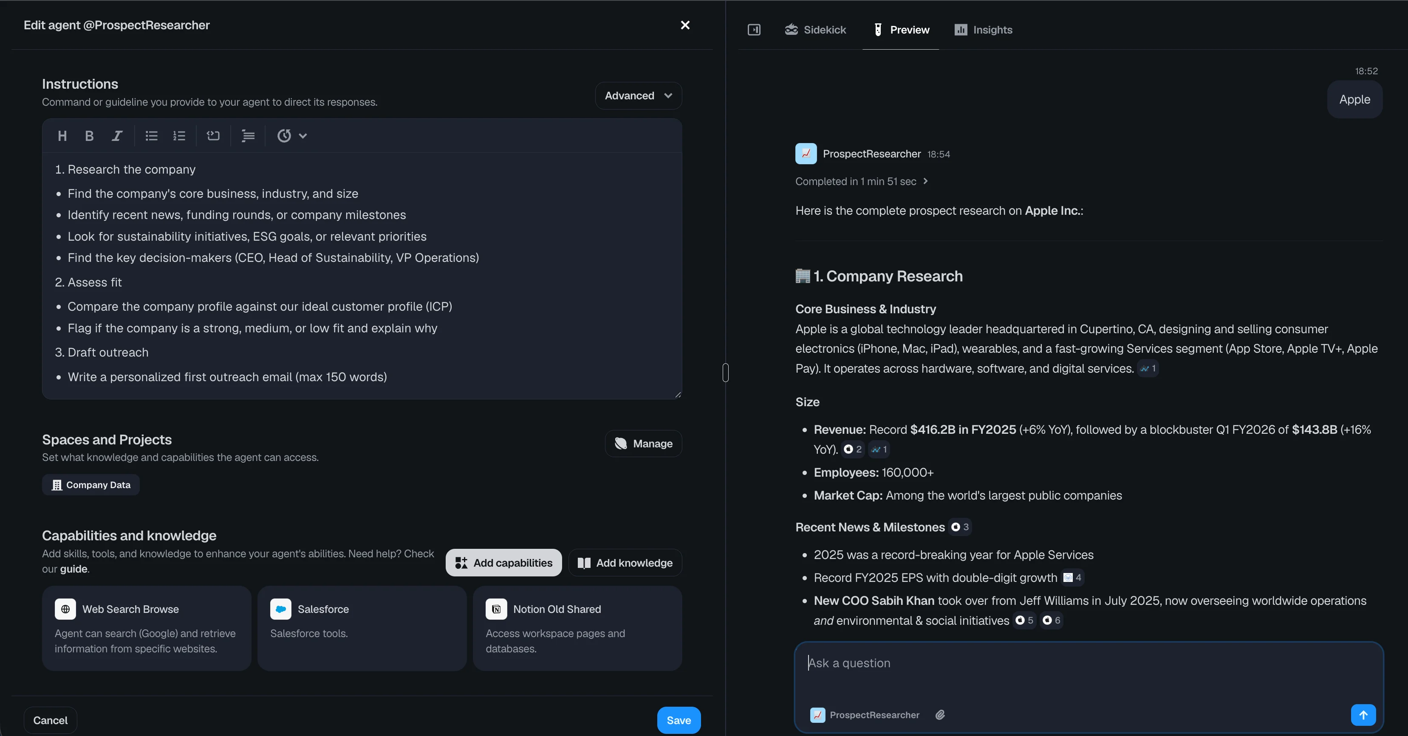Click the code block toolbar icon
Screen dimensions: 1408x736
[x=213, y=136]
